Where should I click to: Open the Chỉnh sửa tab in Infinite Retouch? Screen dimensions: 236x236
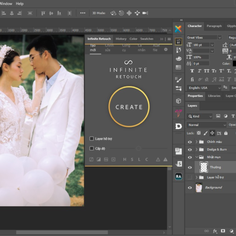click(109, 48)
